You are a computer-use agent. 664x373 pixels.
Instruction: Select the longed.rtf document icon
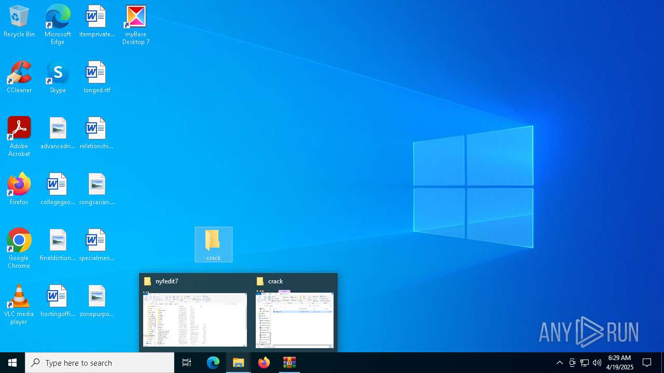click(96, 78)
